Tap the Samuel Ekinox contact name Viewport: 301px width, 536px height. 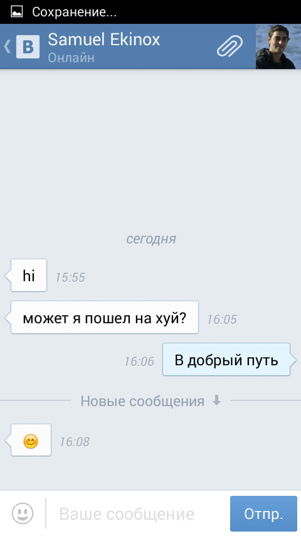point(104,40)
